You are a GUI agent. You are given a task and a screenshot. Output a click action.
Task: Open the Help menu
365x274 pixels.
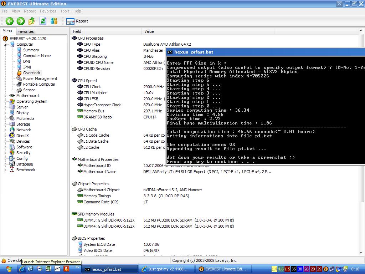click(x=77, y=11)
